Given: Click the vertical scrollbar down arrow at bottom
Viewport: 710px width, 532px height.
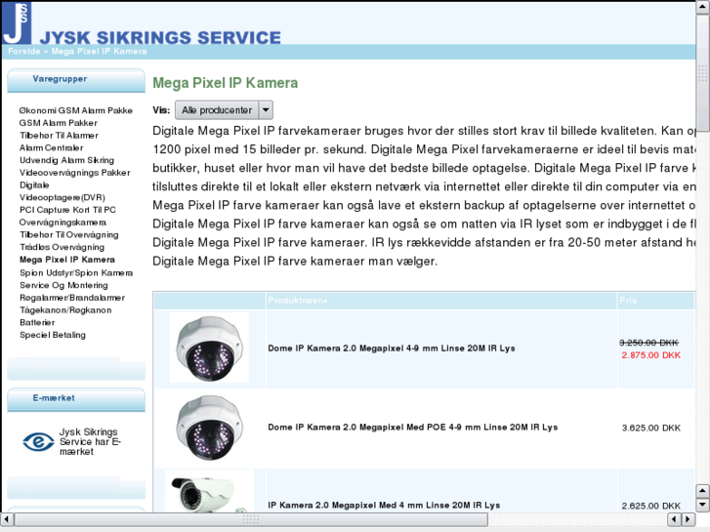Looking at the screenshot, I should point(703,505).
